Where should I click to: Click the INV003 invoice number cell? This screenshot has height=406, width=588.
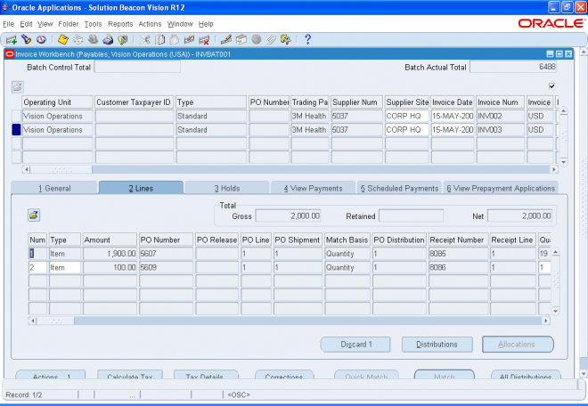(x=501, y=130)
